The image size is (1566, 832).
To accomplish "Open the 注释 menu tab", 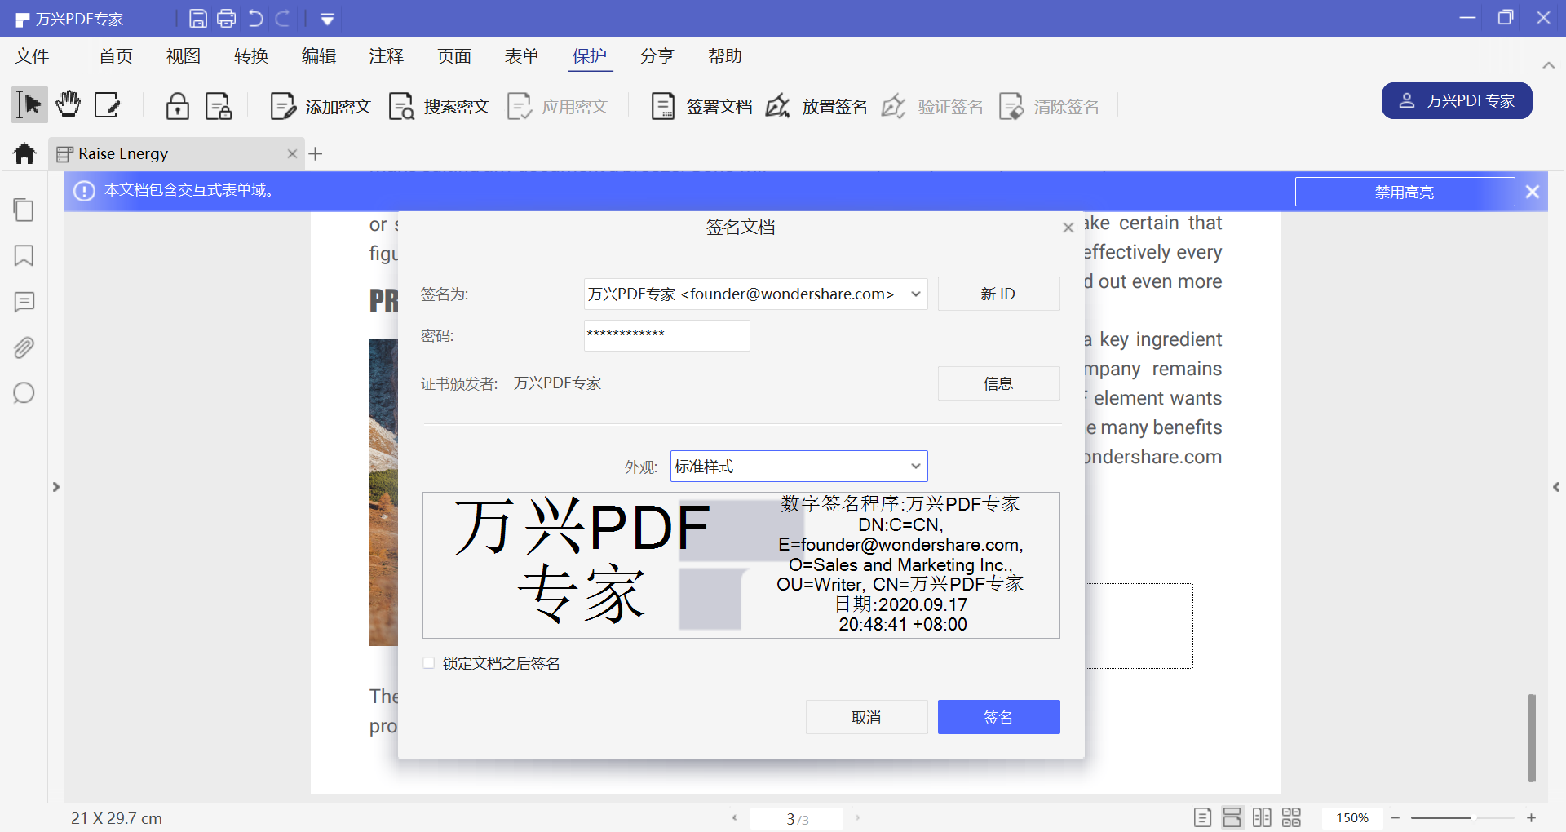I will (386, 56).
